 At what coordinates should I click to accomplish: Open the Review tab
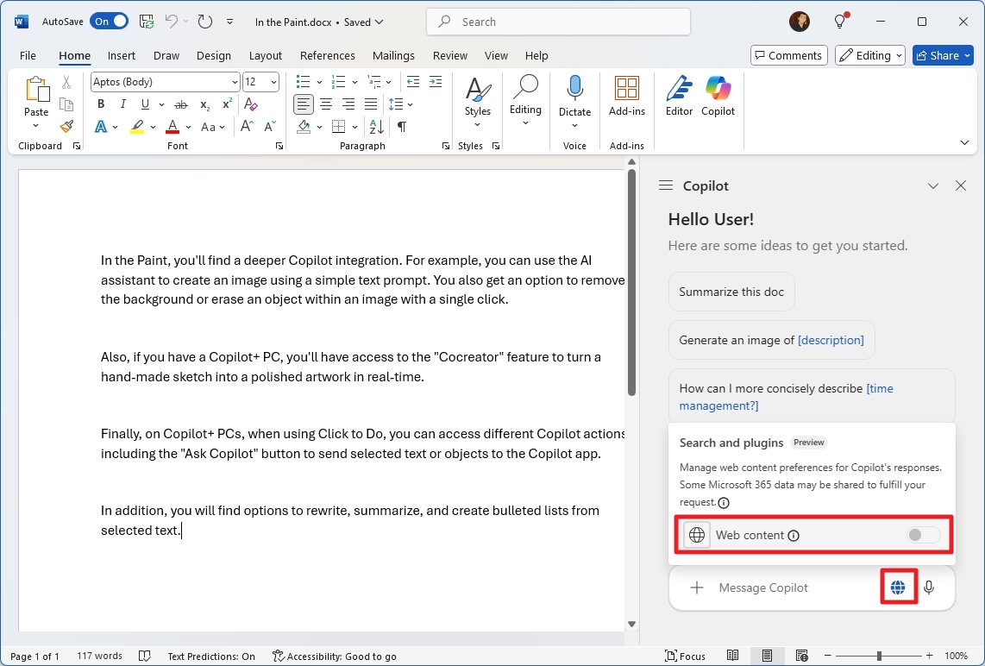[449, 55]
